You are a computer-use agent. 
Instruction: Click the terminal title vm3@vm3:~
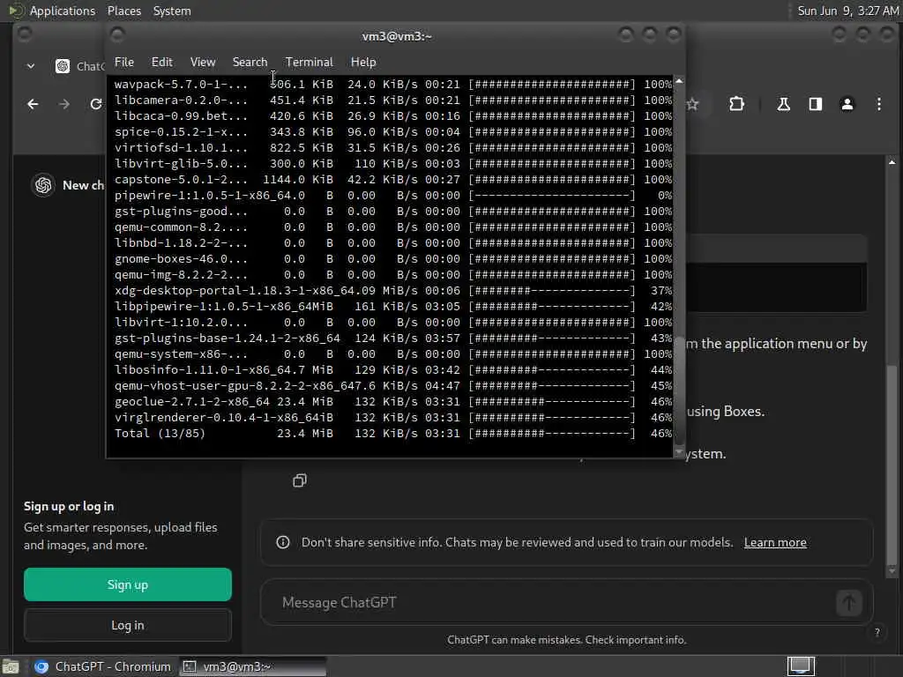click(x=397, y=36)
